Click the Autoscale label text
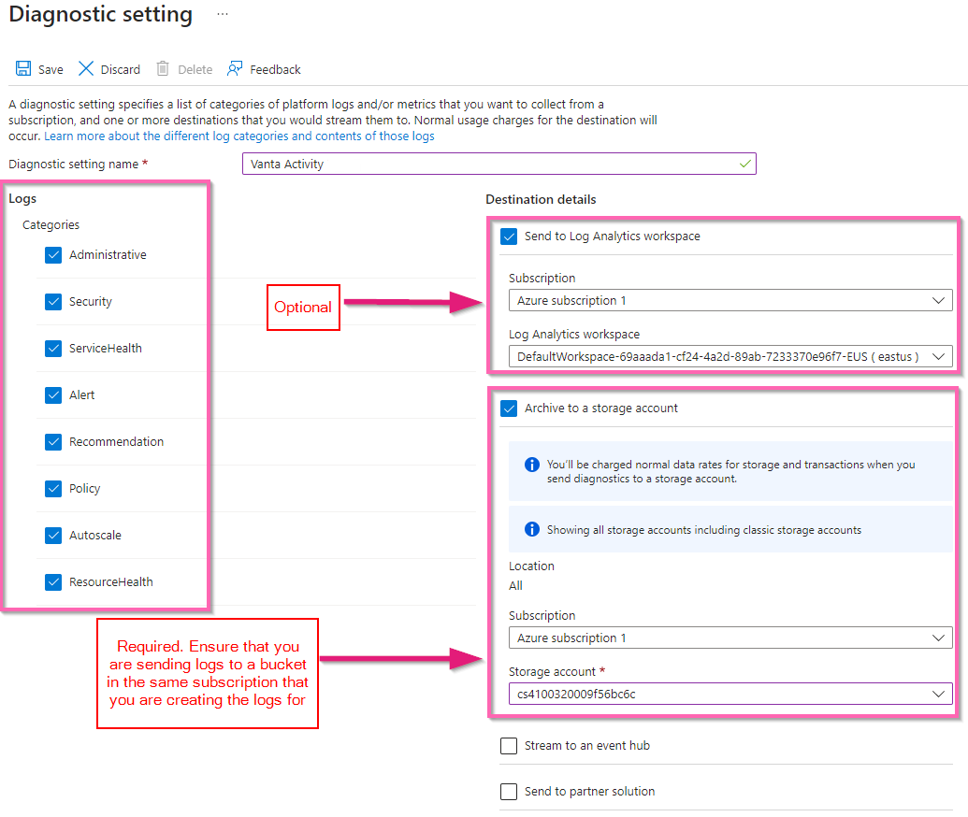 [x=95, y=535]
